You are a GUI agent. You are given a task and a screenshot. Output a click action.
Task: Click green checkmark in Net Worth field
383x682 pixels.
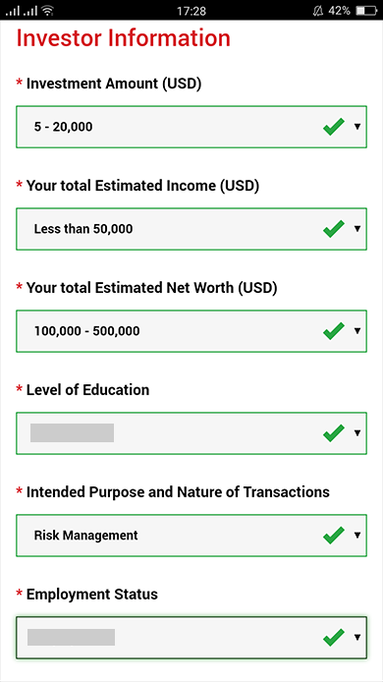coord(334,331)
